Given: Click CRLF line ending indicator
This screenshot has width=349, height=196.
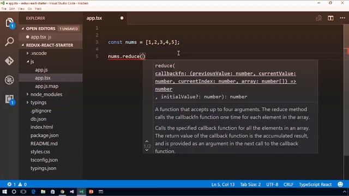Looking at the screenshot, I should [288, 185].
